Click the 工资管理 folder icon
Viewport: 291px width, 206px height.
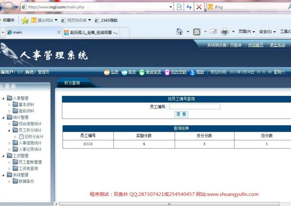pos(9,155)
